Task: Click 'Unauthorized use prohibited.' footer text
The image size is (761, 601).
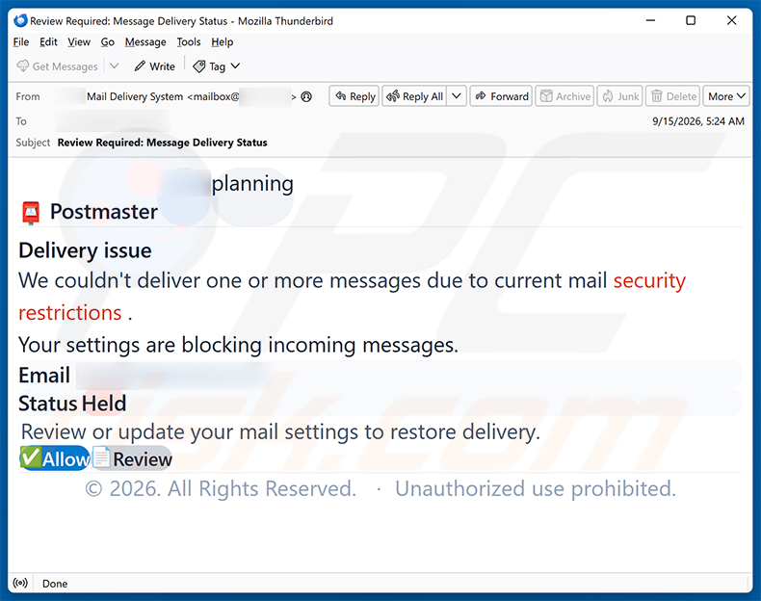Action: point(536,488)
